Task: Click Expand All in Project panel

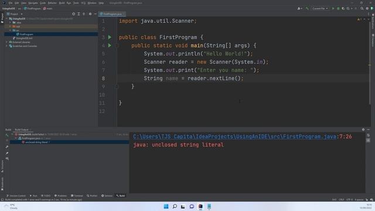Action: click(79, 14)
